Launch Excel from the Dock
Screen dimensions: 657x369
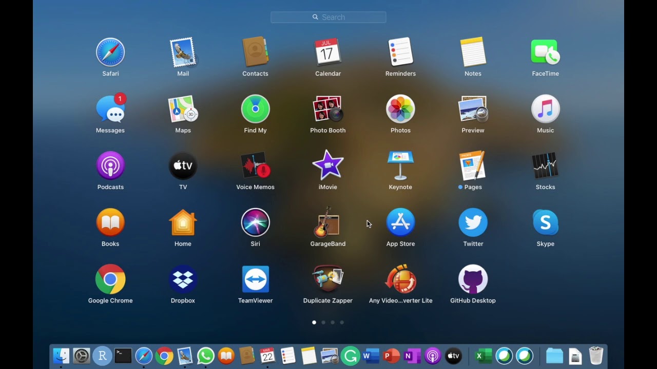click(483, 356)
